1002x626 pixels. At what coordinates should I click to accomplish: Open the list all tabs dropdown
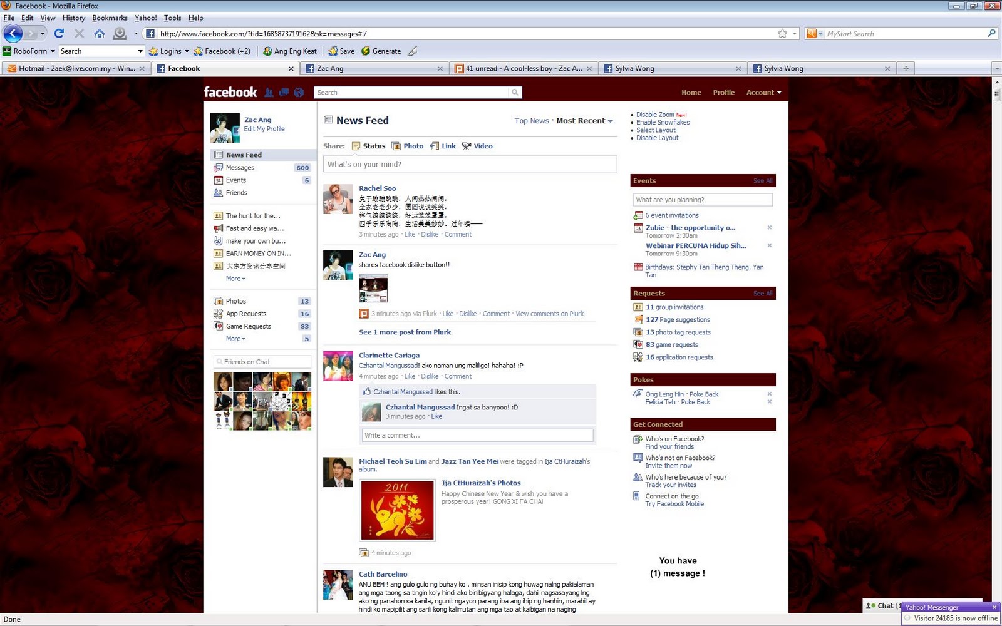(x=996, y=69)
